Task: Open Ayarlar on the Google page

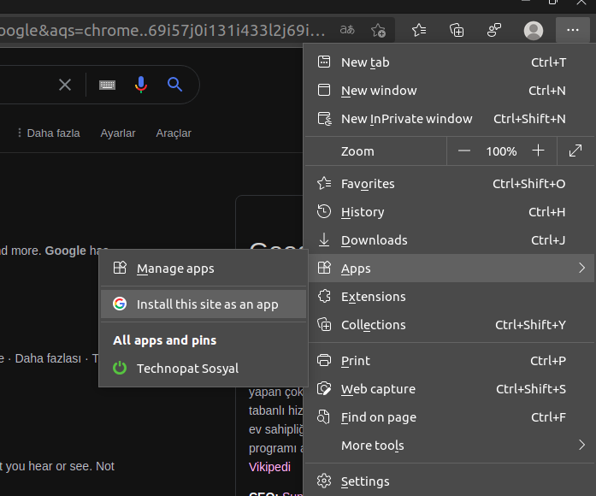Action: tap(118, 133)
